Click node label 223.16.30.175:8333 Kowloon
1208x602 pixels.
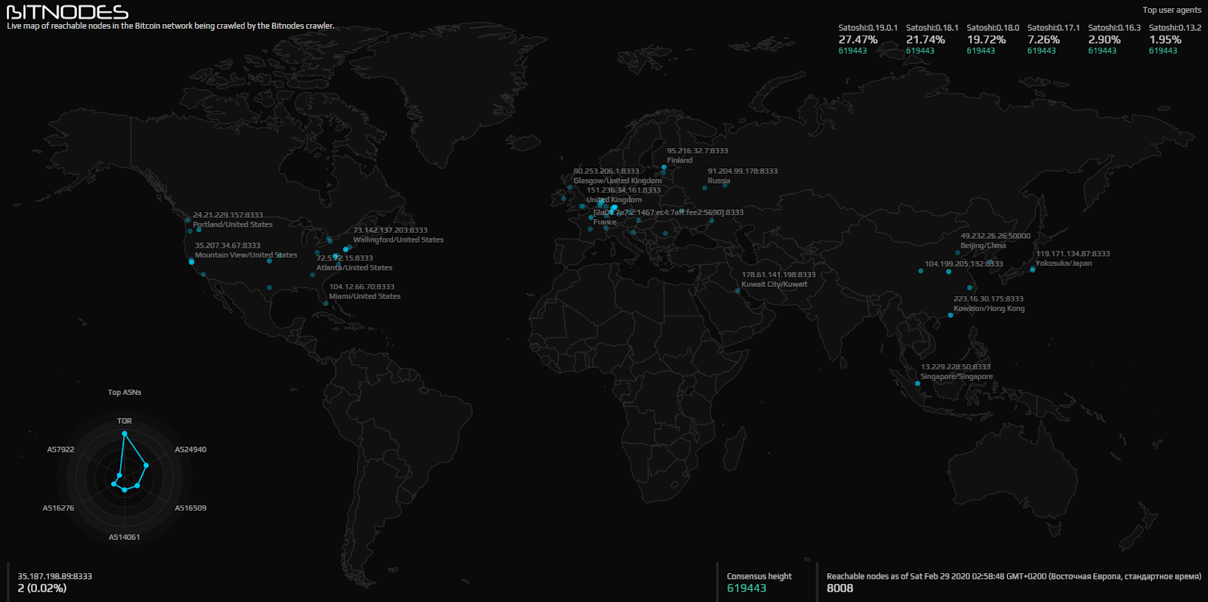[989, 304]
